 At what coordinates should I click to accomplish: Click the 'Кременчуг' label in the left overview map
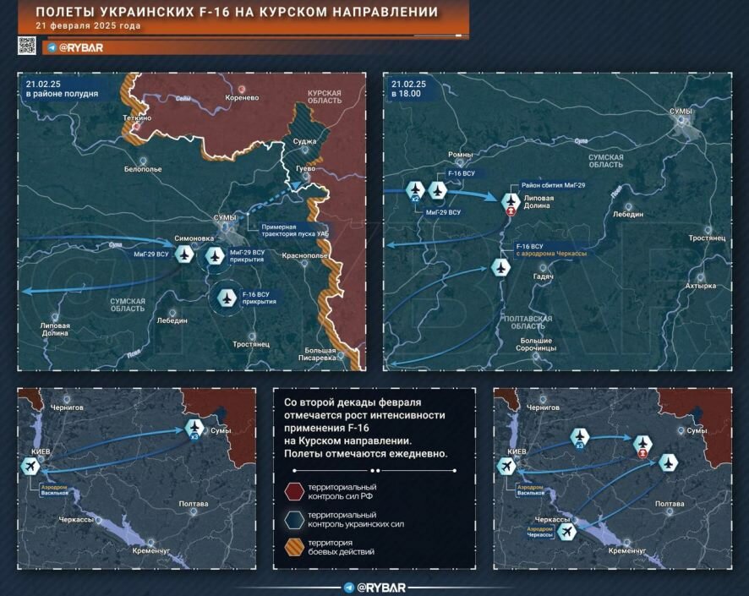click(x=151, y=551)
